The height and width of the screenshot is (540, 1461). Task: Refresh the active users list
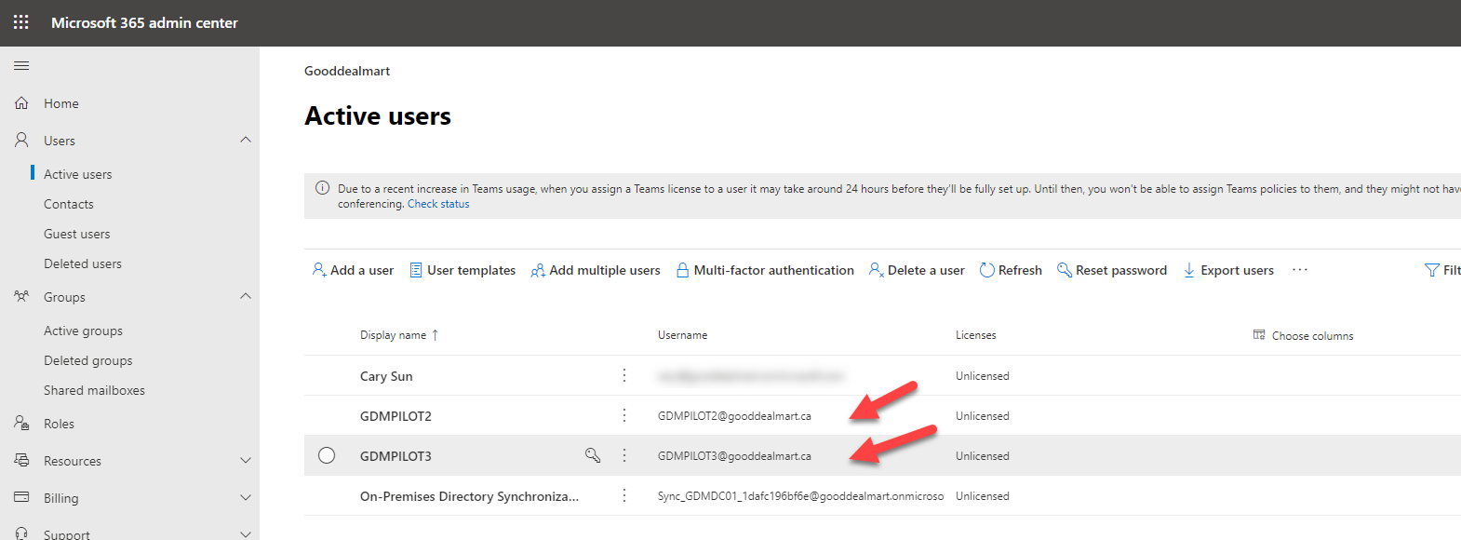[x=1011, y=270]
